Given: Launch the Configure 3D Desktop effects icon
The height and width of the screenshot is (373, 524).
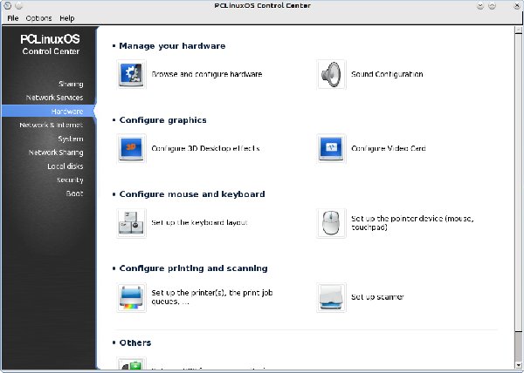Looking at the screenshot, I should point(131,148).
